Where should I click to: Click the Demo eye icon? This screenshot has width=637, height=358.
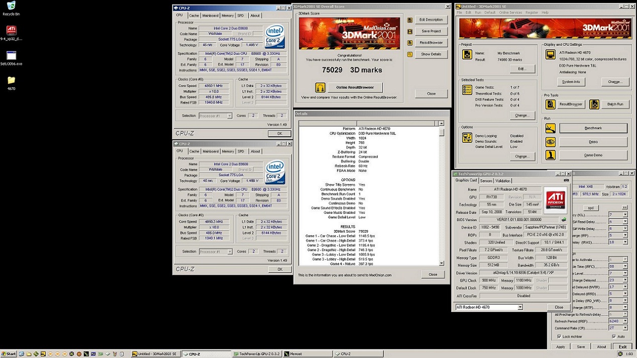click(550, 142)
